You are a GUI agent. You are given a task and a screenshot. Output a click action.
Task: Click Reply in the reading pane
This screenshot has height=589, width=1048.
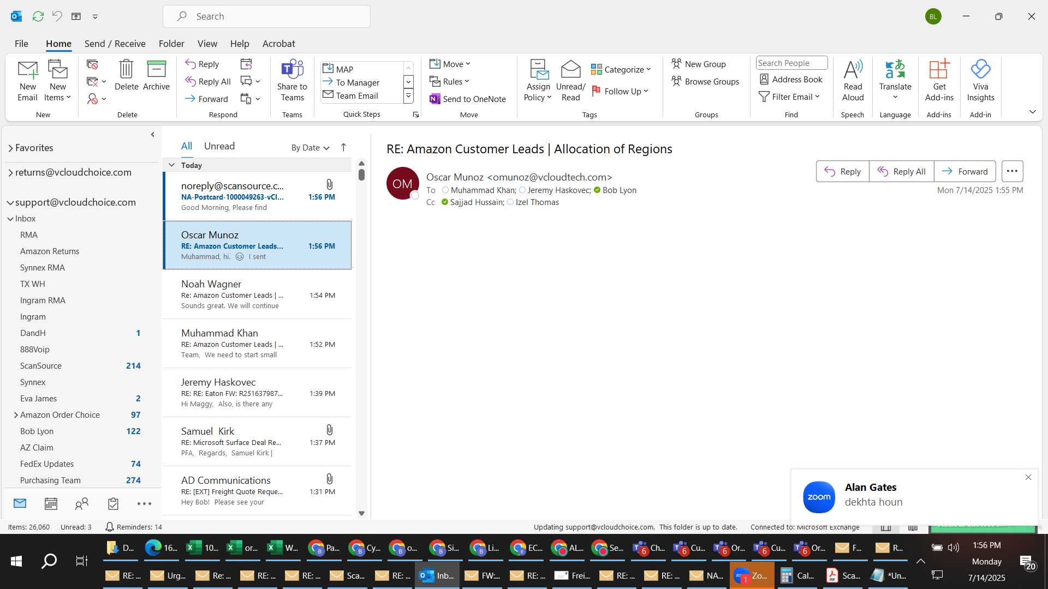pos(842,171)
